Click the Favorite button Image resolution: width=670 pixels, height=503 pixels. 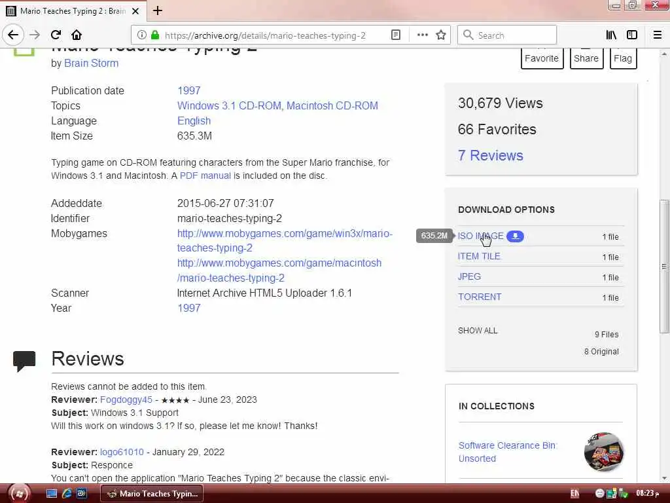[541, 58]
